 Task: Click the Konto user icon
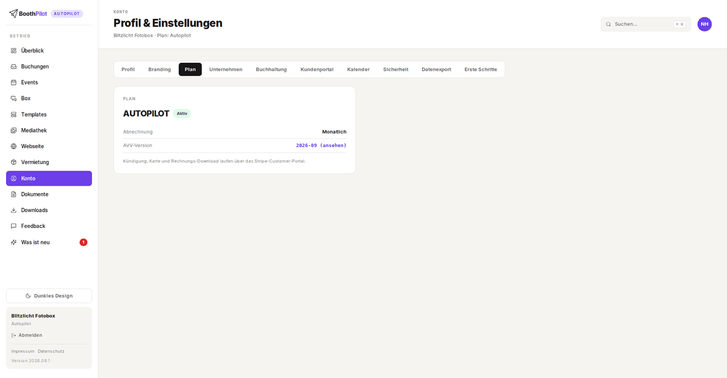(x=14, y=178)
